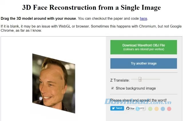This screenshot has width=183, height=121.
Task: Toggle the Show background image checkbox
Action: 112,88
